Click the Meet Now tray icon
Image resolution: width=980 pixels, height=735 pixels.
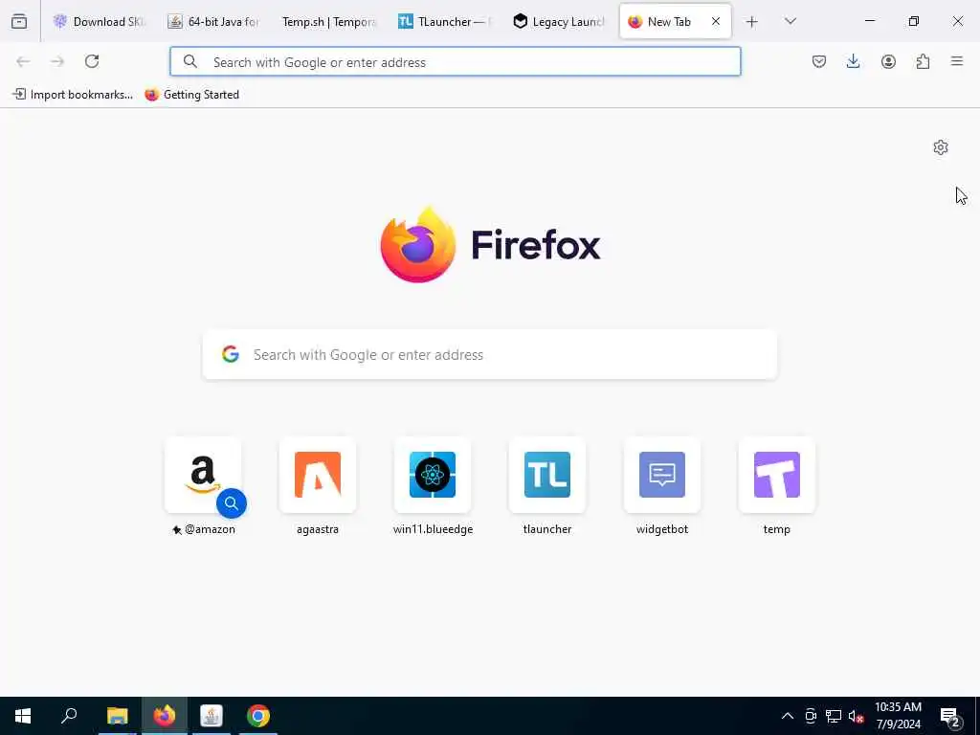point(811,716)
